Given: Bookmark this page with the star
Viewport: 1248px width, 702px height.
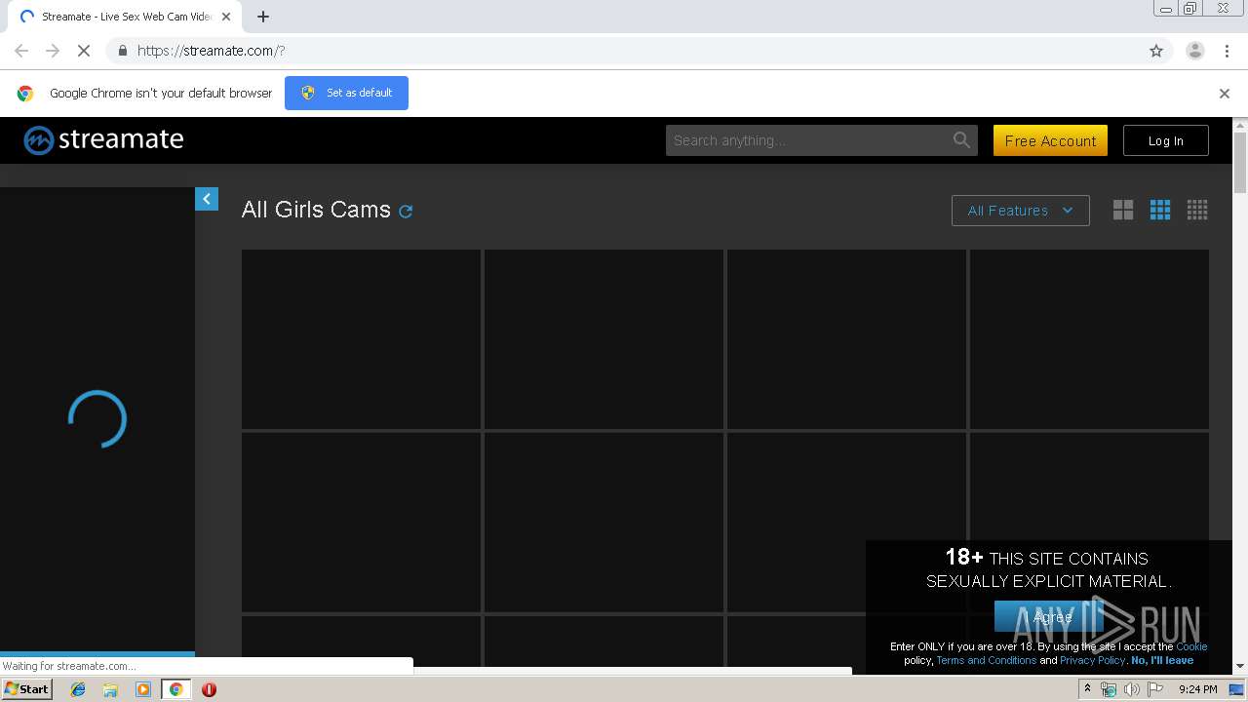Looking at the screenshot, I should pyautogui.click(x=1156, y=51).
